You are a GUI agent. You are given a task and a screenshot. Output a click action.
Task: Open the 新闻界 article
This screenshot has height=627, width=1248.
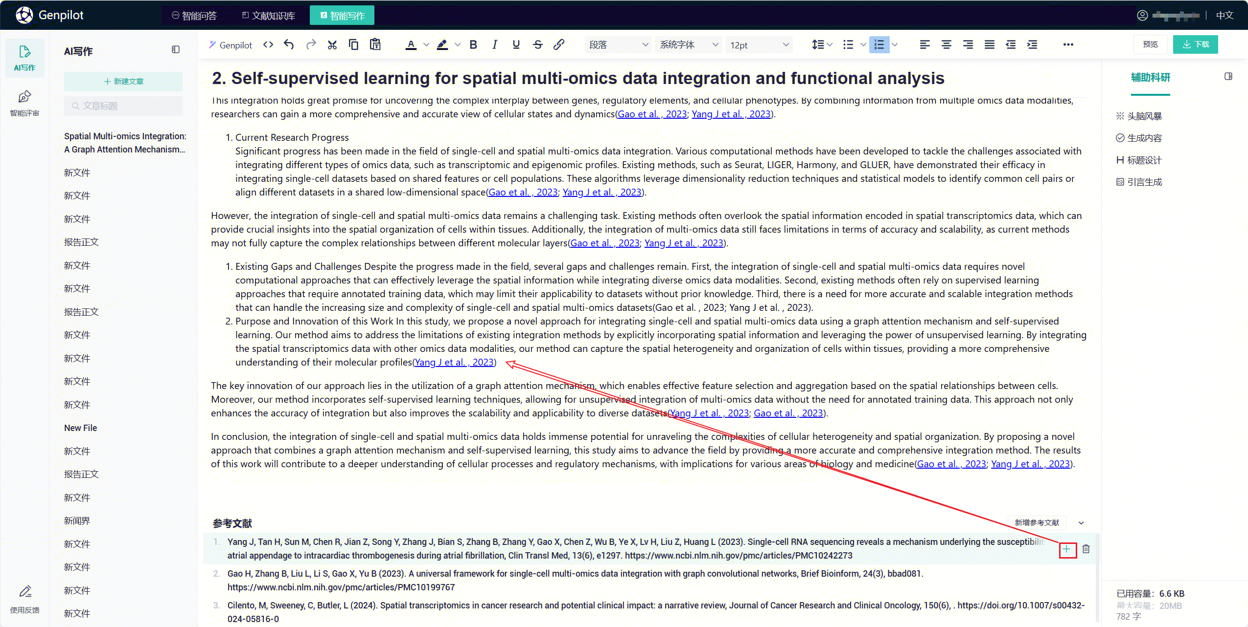[77, 521]
